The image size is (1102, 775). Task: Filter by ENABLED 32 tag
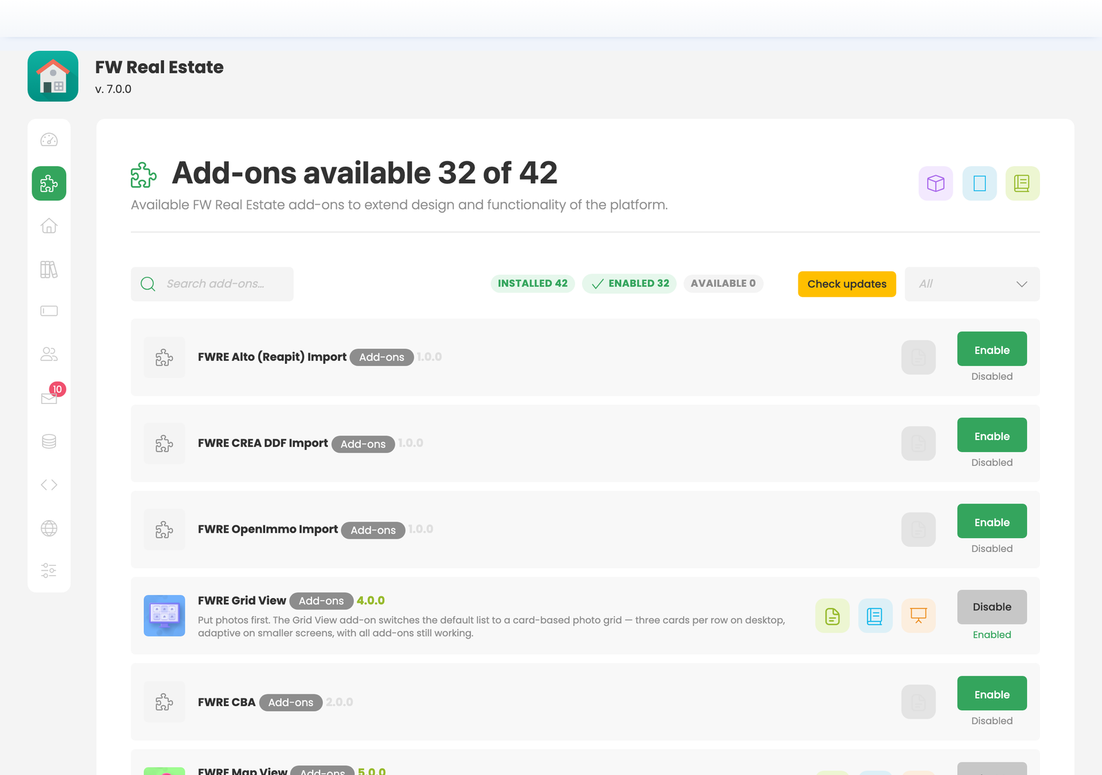[630, 283]
